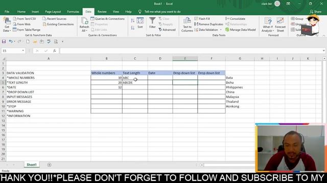This screenshot has width=327, height=183.
Task: Sort Z to A descending
Action: coord(133,27)
